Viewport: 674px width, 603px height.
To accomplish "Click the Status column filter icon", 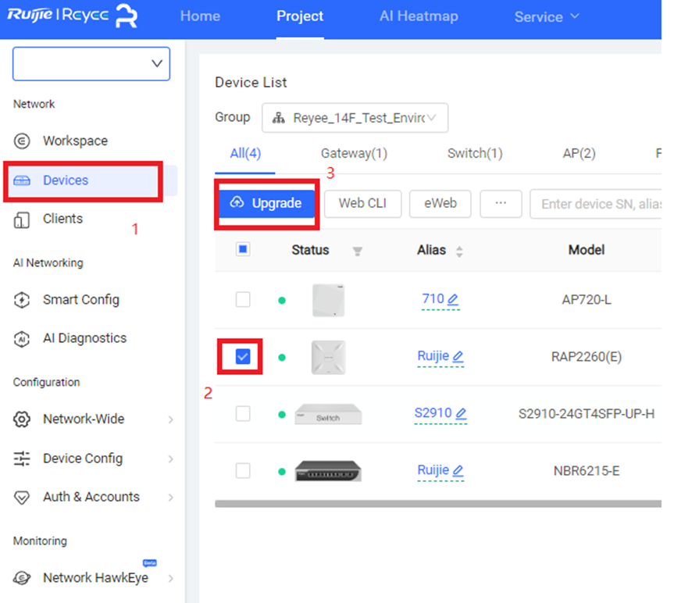I will [x=357, y=251].
